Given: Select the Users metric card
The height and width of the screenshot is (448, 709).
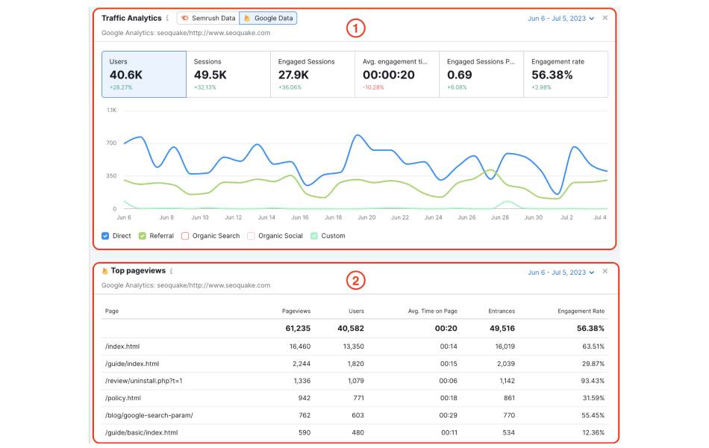Looking at the screenshot, I should tap(144, 74).
